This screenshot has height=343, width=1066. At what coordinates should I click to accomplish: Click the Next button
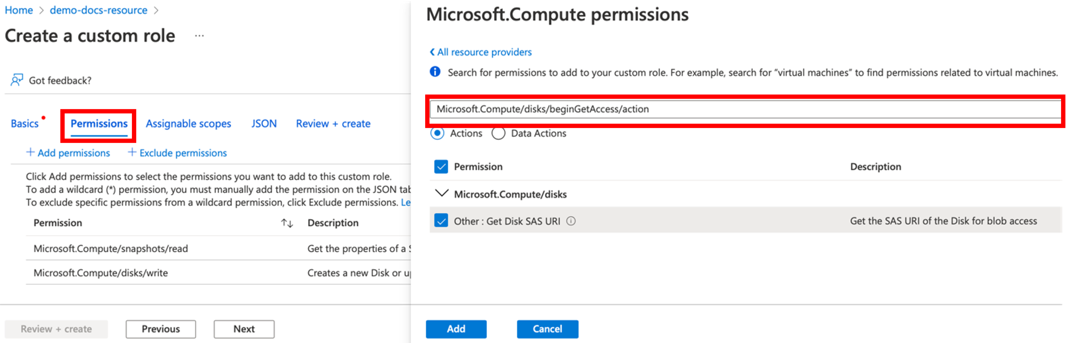(244, 329)
